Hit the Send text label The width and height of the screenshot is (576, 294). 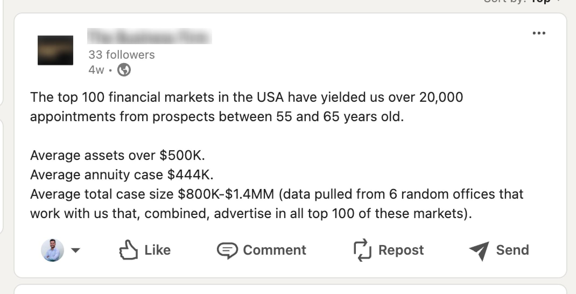click(x=512, y=250)
